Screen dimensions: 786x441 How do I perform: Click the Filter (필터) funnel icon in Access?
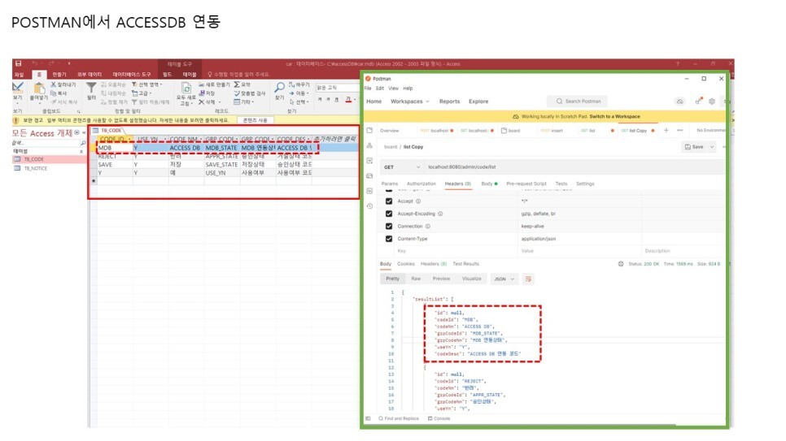point(91,88)
